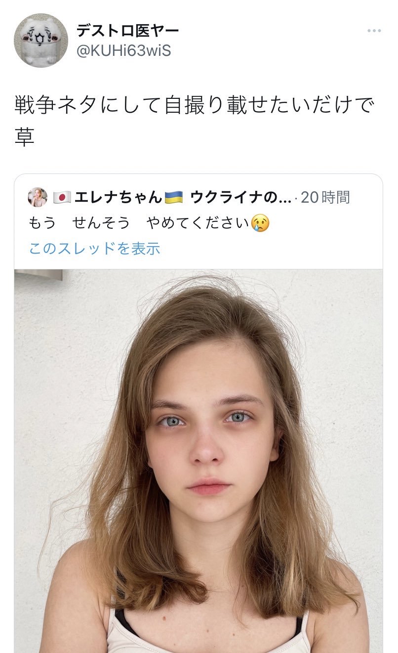Open the quoted tweet's selfie photo
This screenshot has width=398, height=653.
click(x=199, y=461)
